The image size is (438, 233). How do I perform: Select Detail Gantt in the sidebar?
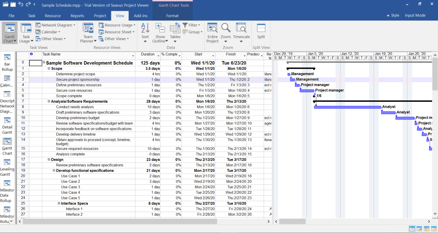7,125
